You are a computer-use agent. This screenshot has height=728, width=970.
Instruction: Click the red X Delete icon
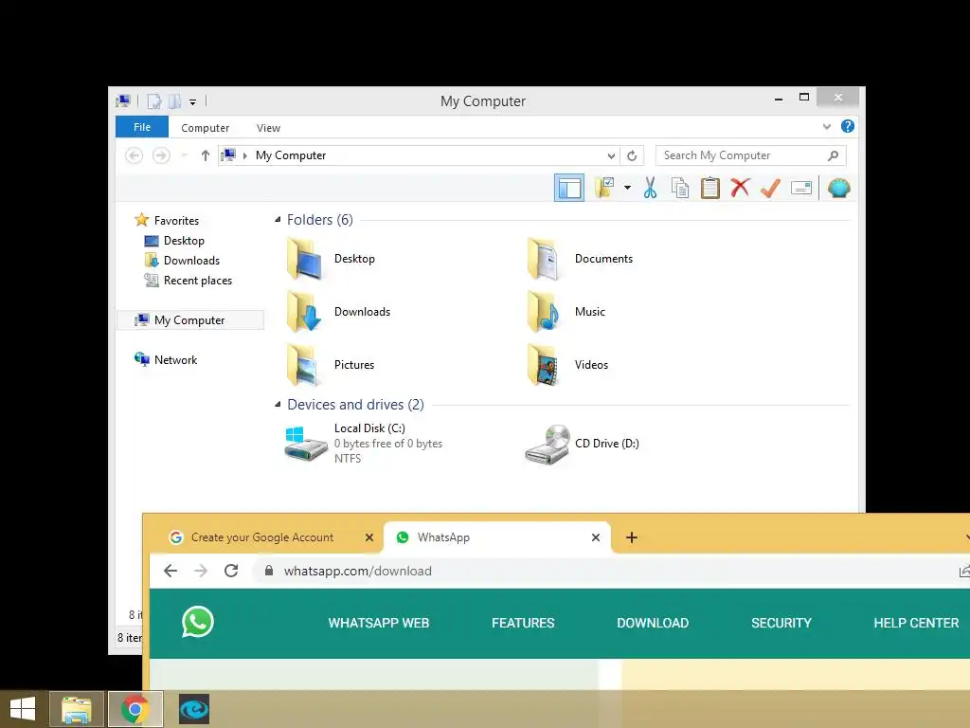[740, 188]
